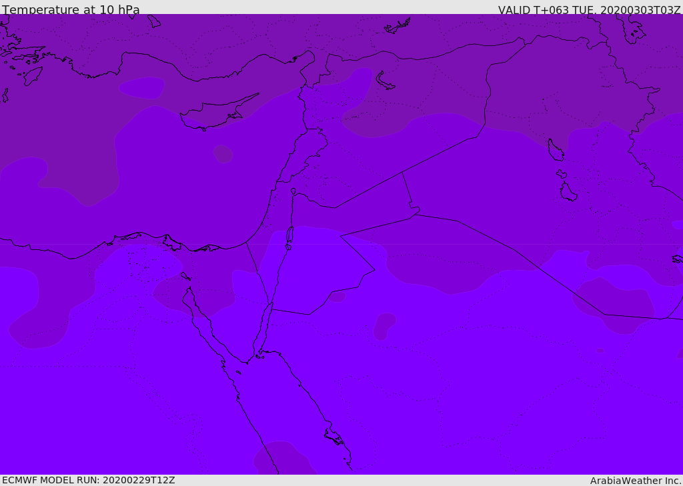Select the 'ArabiaWeather Inc.' credit text
This screenshot has height=486, width=683.
coord(635,481)
